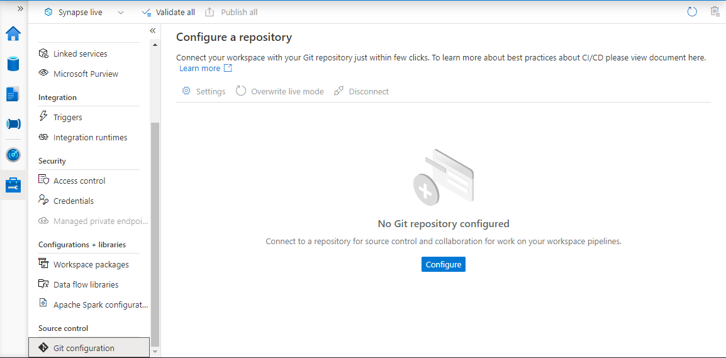
Task: Click the discard all trash icon
Action: [x=715, y=12]
